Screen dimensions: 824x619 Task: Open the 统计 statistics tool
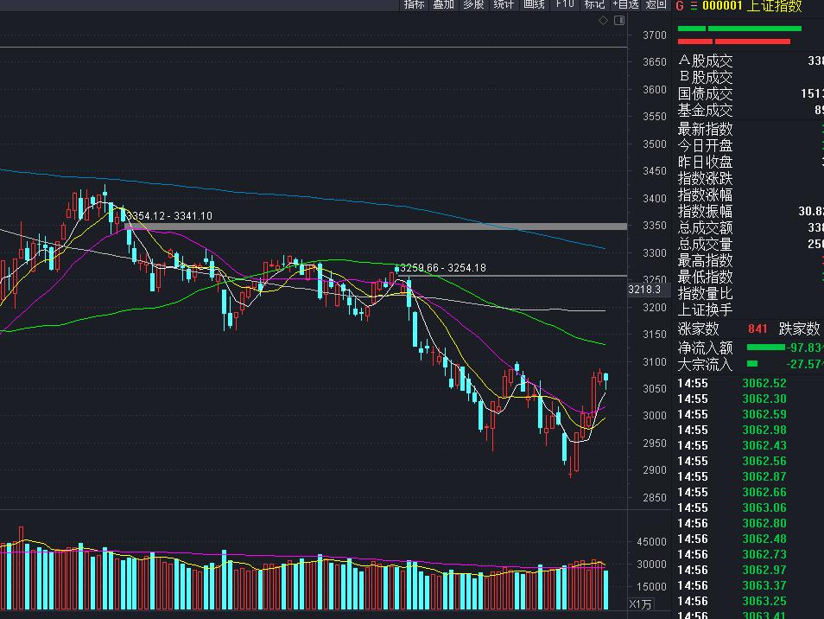[x=504, y=4]
